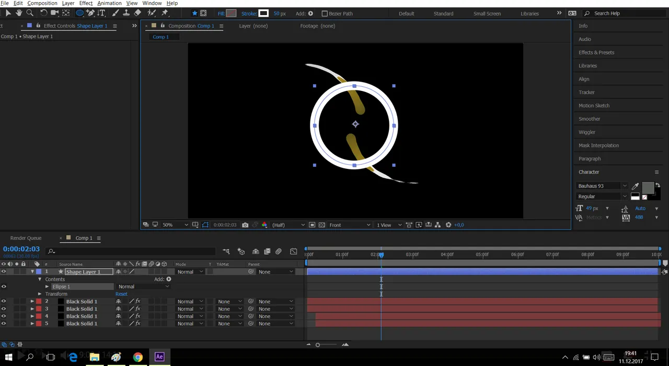Click the reset exposure icon
Image resolution: width=669 pixels, height=366 pixels.
click(x=448, y=225)
